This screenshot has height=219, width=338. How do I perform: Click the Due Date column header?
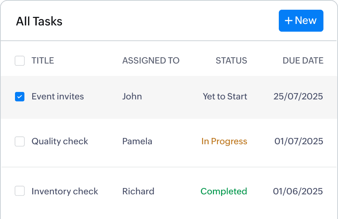[x=303, y=61]
